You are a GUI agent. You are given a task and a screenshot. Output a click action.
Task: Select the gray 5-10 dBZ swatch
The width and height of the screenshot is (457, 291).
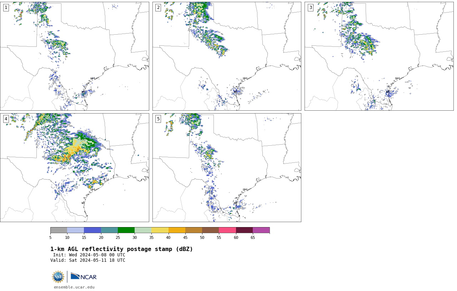(59, 230)
